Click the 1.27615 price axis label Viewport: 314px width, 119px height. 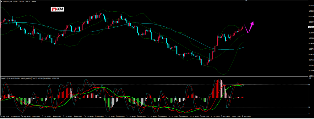[x=311, y=60]
